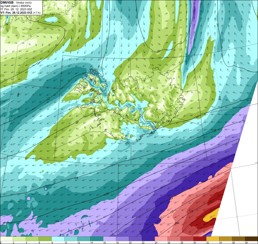Viewport: 258px width, 244px height.
Task: Select the salmon 26–28 m/s legend swatch
Action: [x=174, y=239]
